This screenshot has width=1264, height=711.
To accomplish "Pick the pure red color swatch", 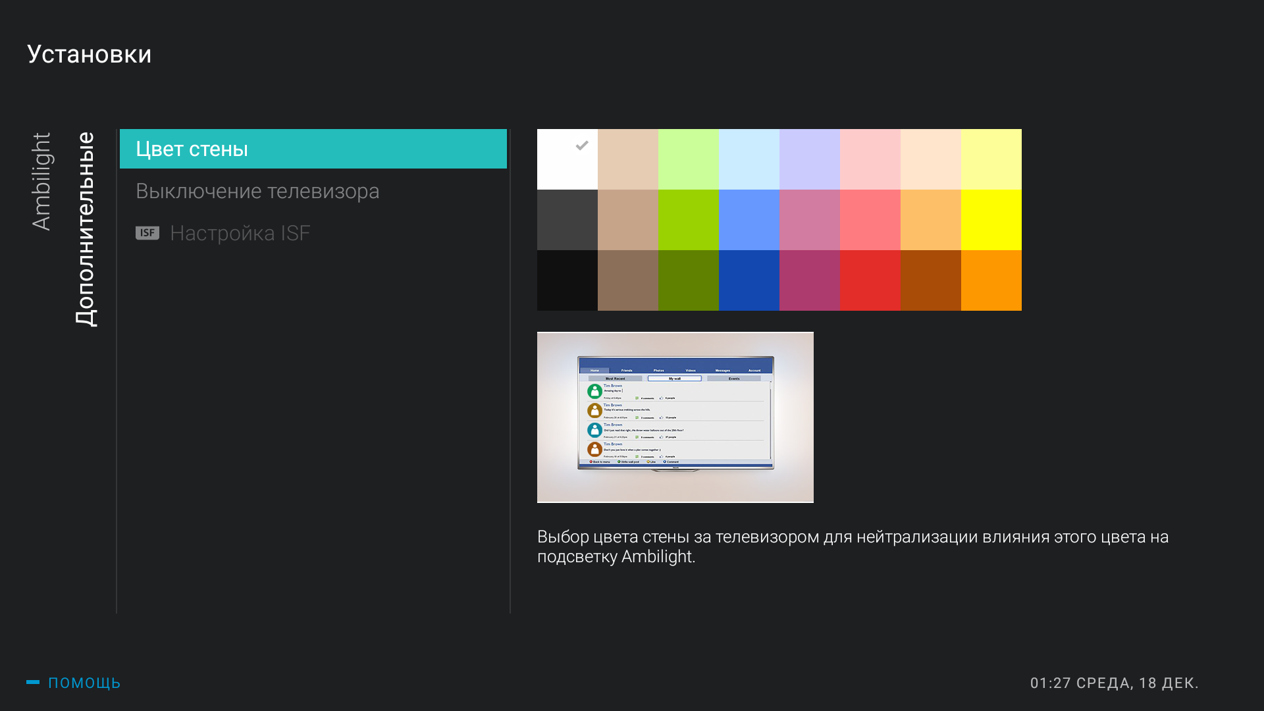I will tap(870, 280).
